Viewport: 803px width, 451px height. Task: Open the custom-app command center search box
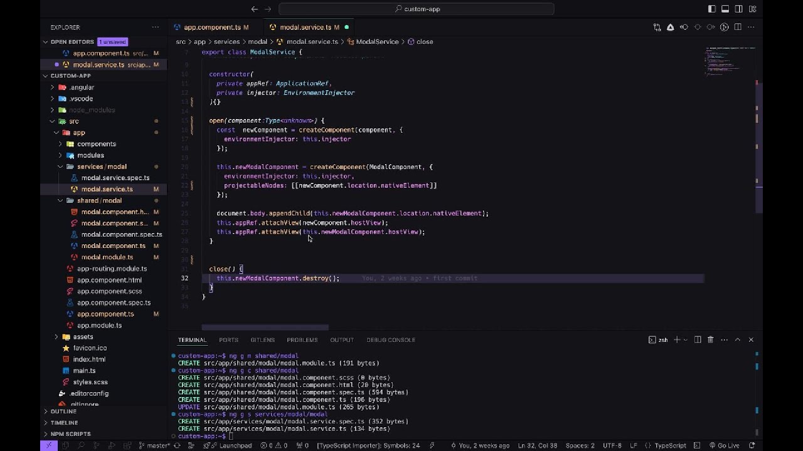click(417, 9)
